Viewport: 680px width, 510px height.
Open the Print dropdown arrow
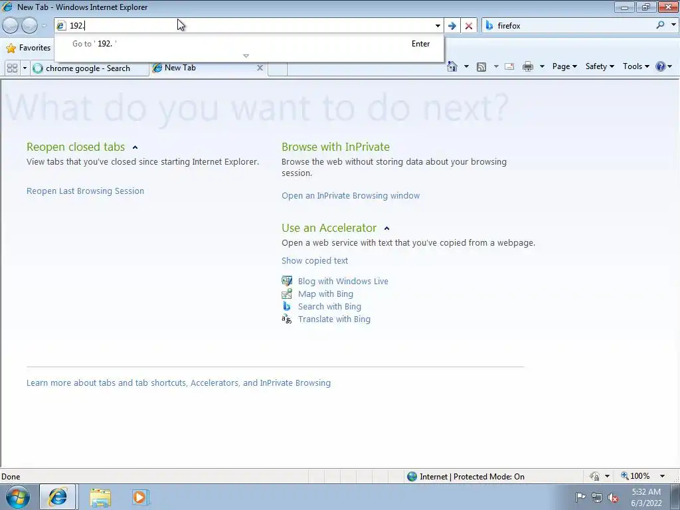coord(542,66)
